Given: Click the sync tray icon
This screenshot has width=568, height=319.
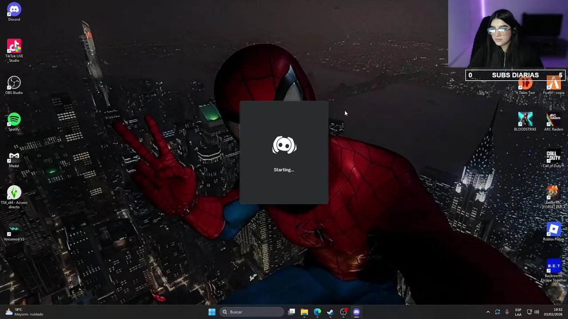Looking at the screenshot, I should pyautogui.click(x=497, y=312).
